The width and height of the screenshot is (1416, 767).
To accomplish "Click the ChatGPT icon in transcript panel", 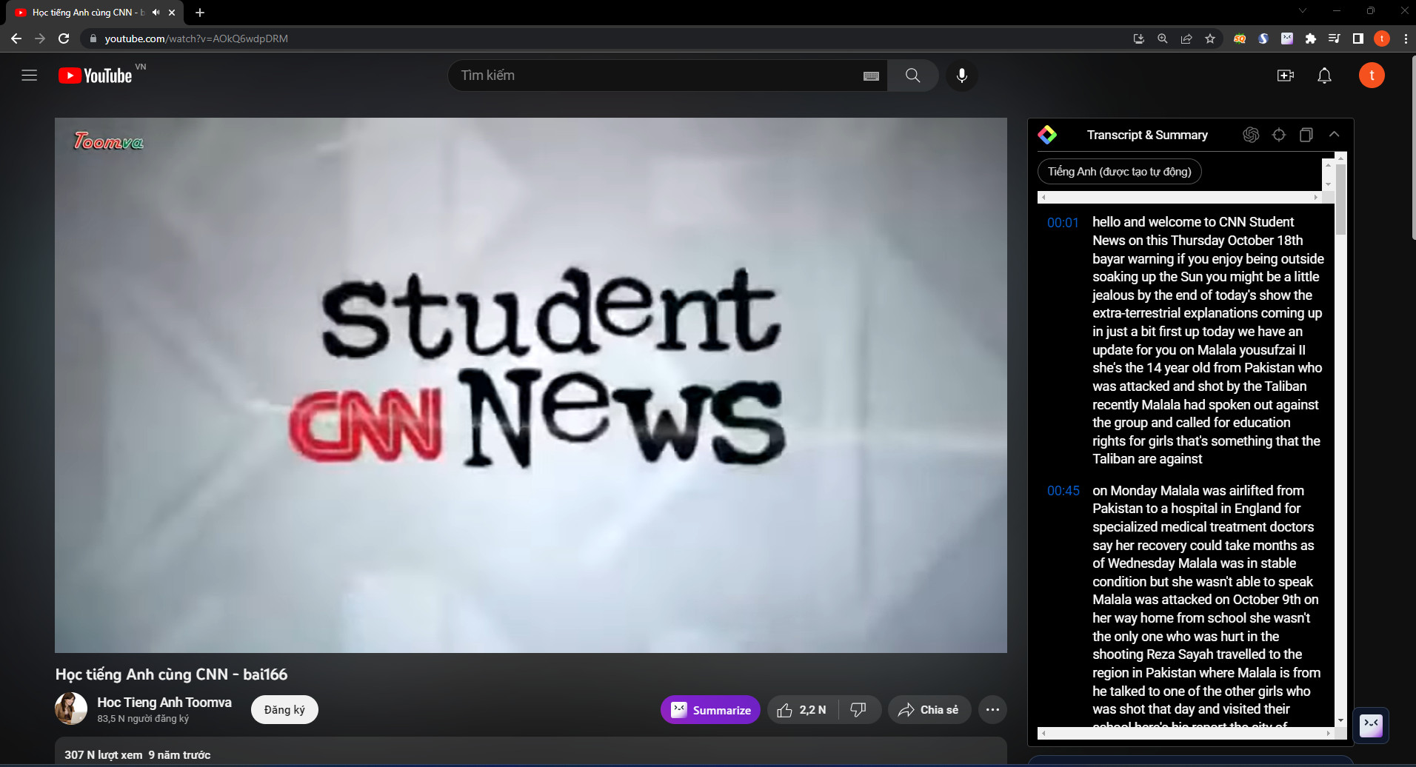I will pyautogui.click(x=1251, y=135).
